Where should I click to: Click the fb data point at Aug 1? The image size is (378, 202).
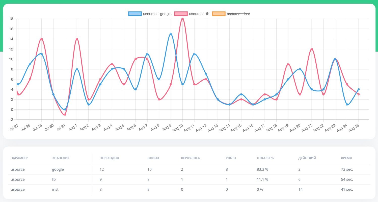[x=77, y=39]
